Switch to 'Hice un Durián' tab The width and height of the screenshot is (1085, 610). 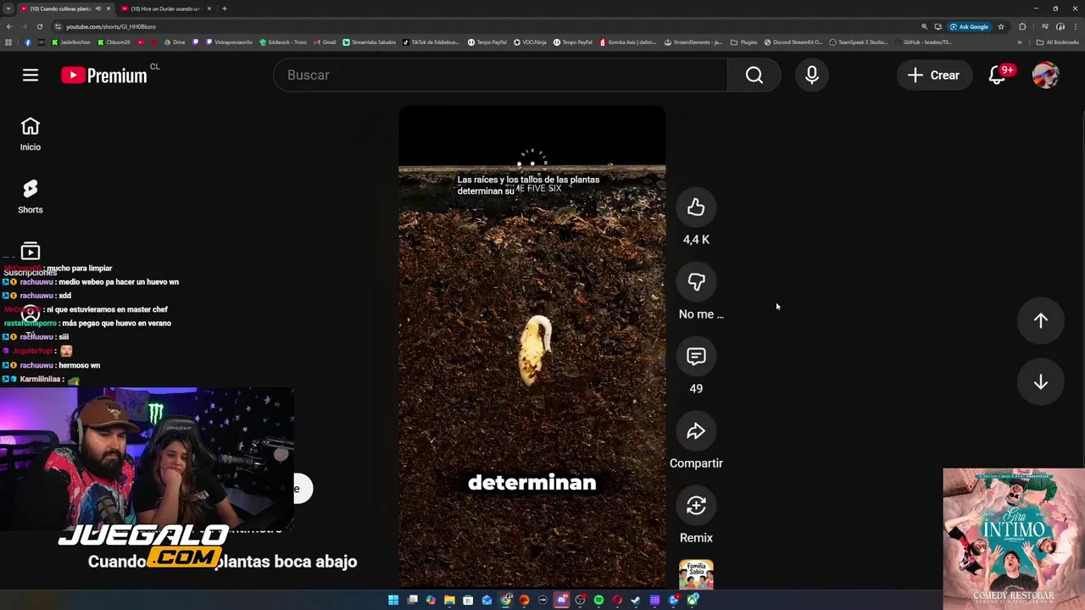[165, 8]
